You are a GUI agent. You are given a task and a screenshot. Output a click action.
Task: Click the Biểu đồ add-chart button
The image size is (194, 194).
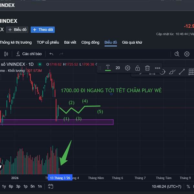coord(17,30)
